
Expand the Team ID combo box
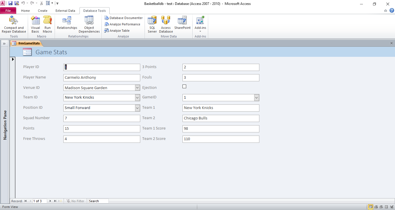point(137,97)
